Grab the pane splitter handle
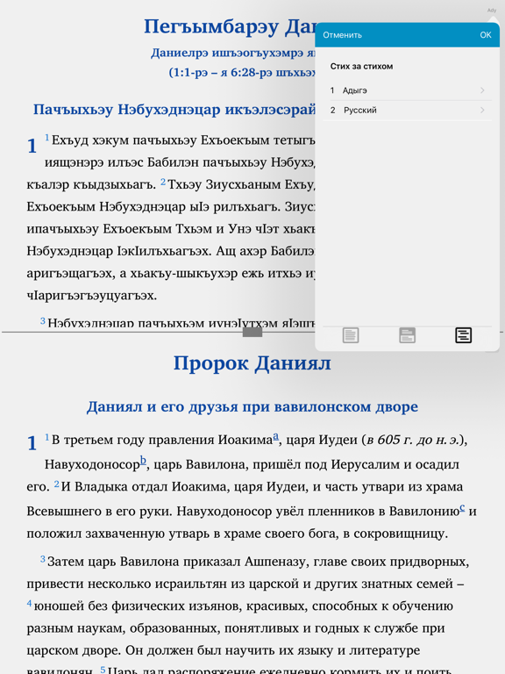Image resolution: width=505 pixels, height=674 pixels. click(x=252, y=332)
